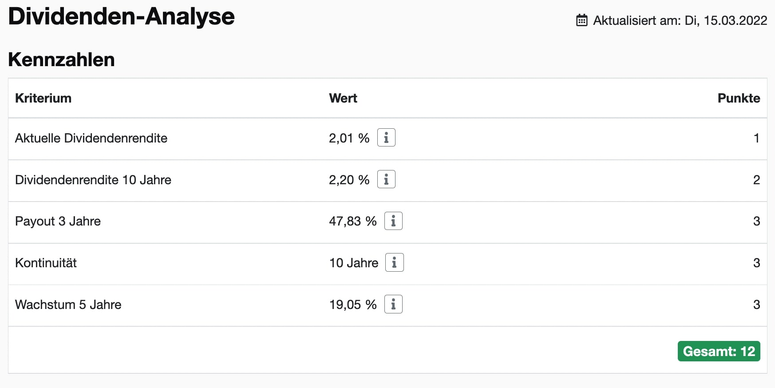This screenshot has width=775, height=388.
Task: Click the calendar icon near update date
Action: tap(582, 20)
